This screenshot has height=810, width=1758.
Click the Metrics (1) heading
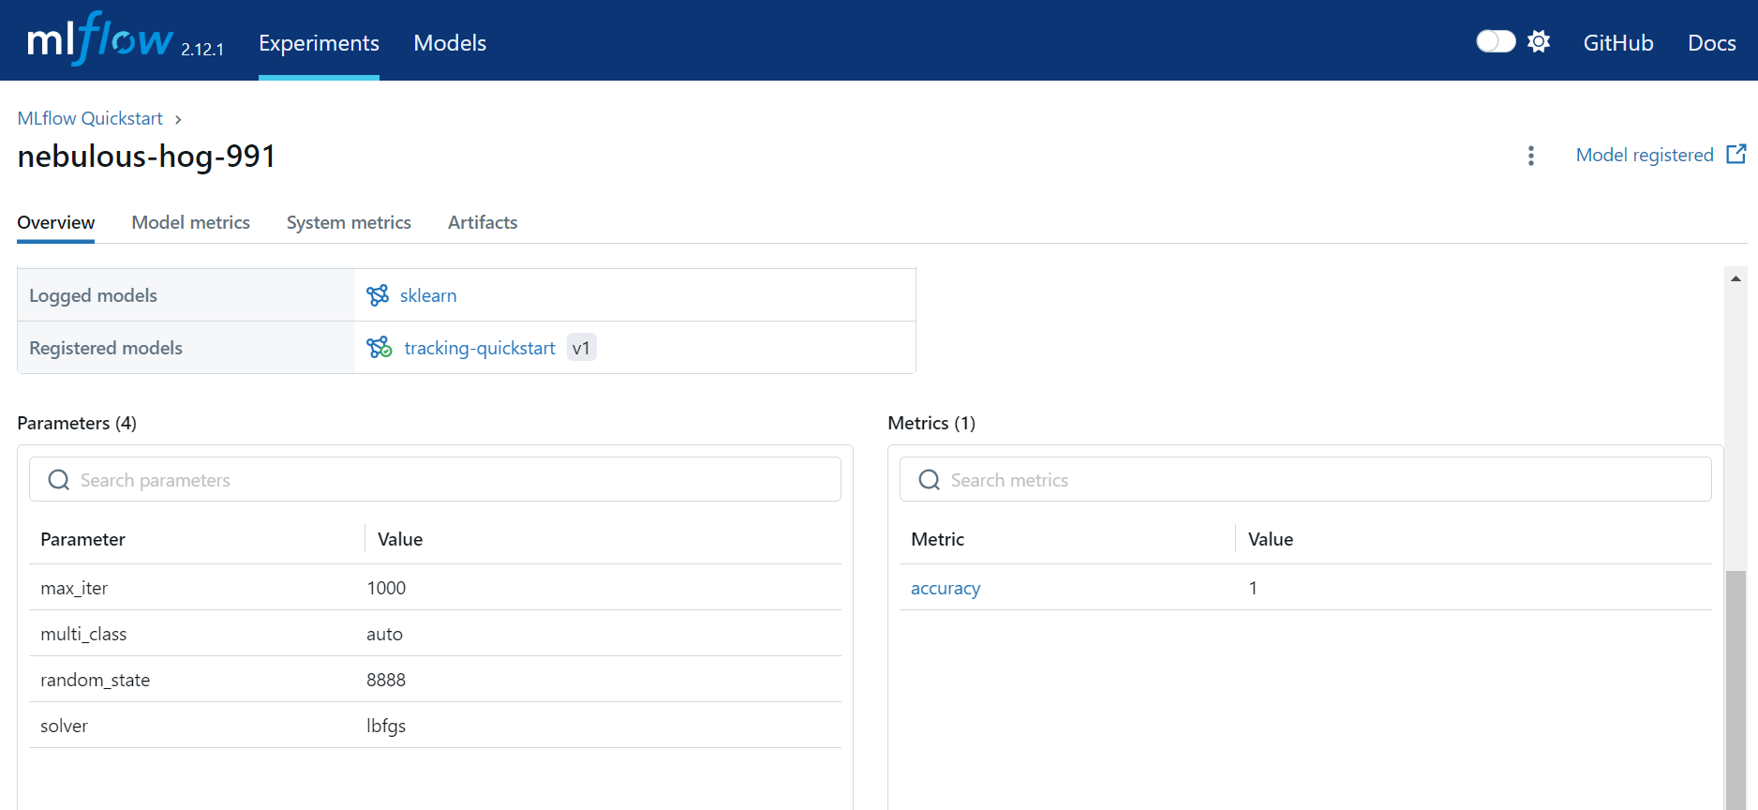point(931,423)
